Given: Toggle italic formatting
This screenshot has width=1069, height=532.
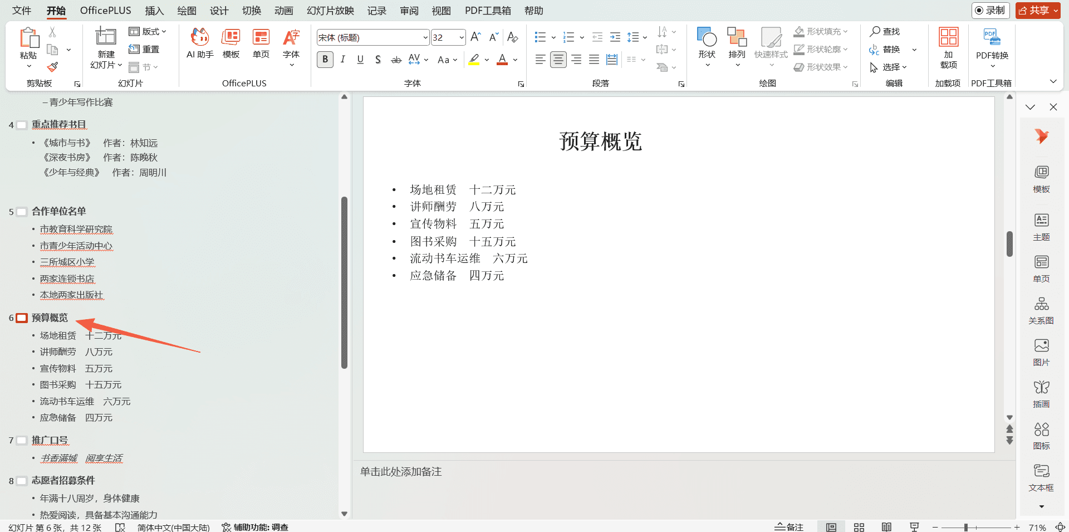Looking at the screenshot, I should [343, 60].
